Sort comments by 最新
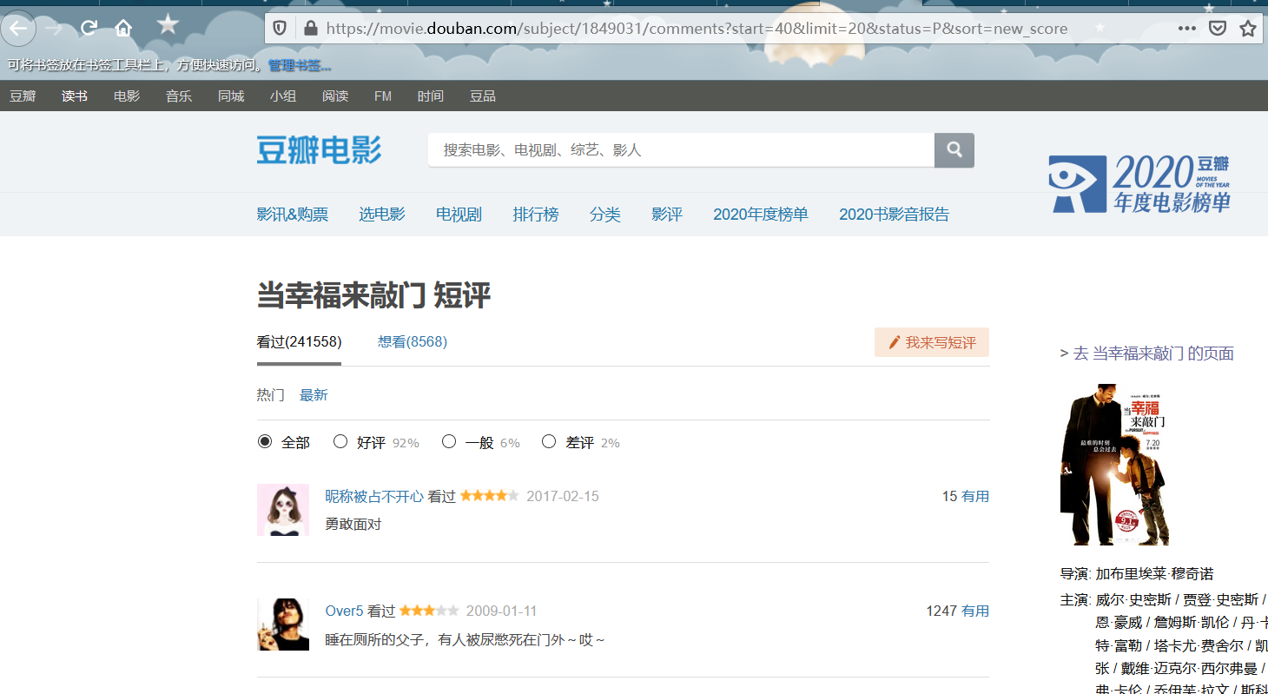1268x694 pixels. [314, 395]
